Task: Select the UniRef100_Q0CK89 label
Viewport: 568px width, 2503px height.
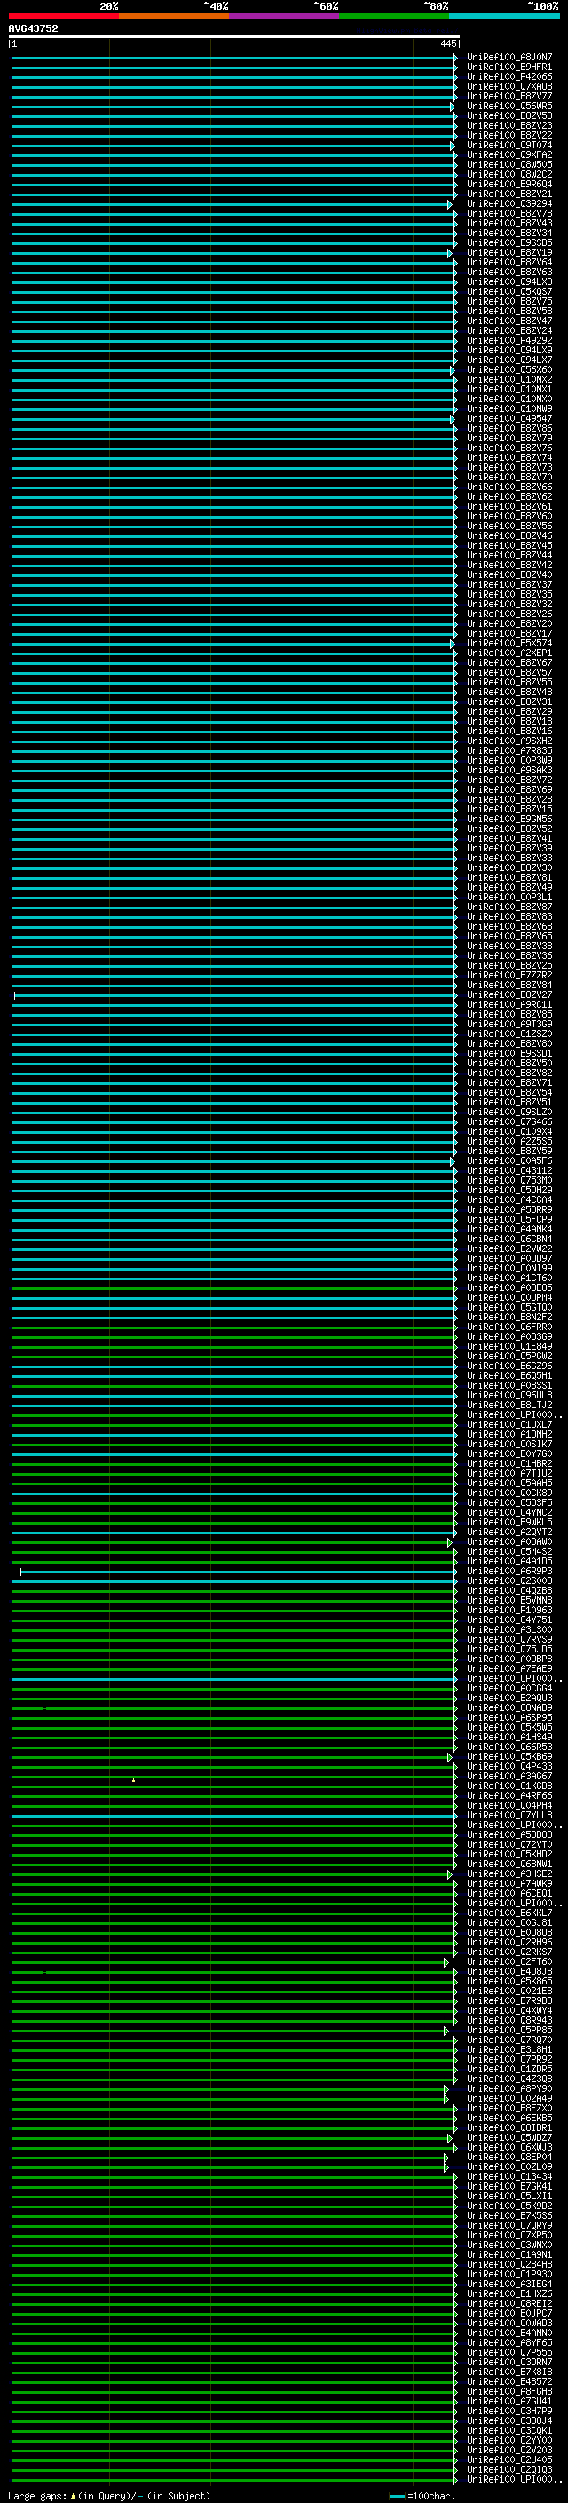Action: click(x=509, y=1493)
